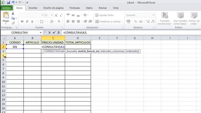Apply percent style
Screen dimensions: 201x113
[x=136, y=22]
